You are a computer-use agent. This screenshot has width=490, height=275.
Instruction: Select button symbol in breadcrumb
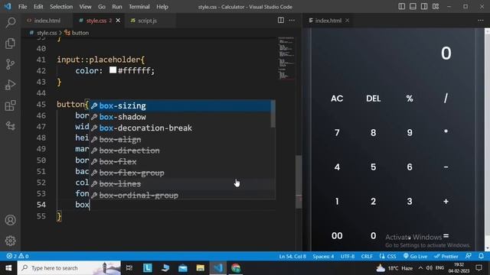click(80, 33)
